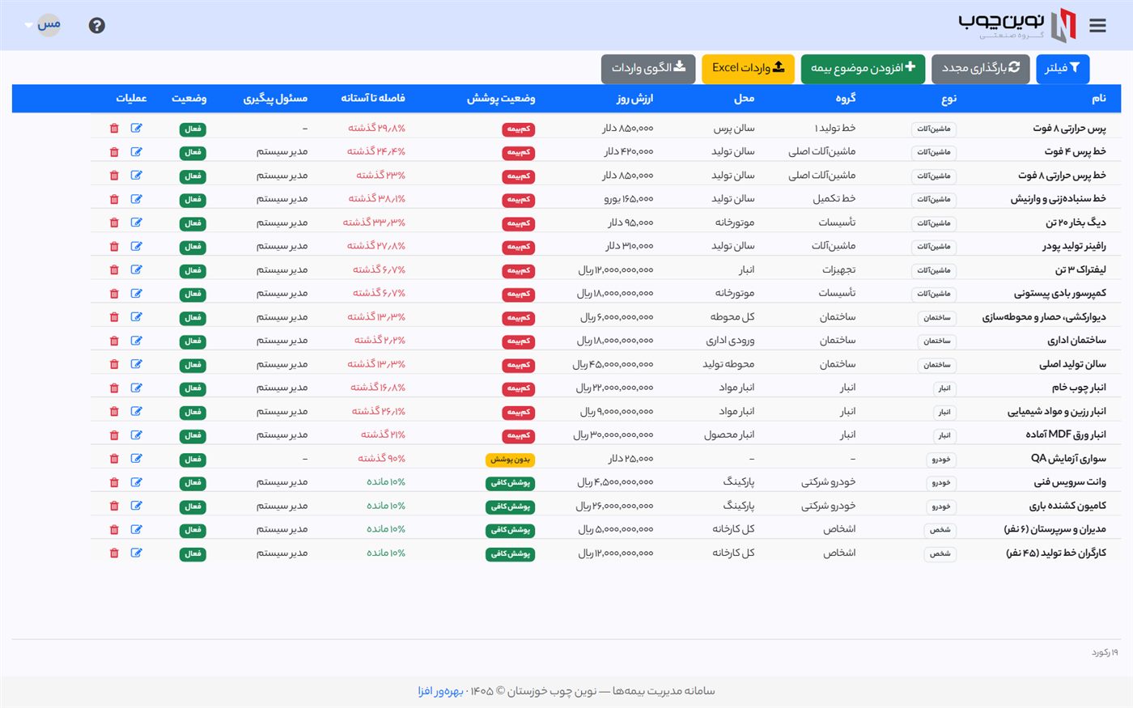Open the فیلتر filter button
Viewport: 1133px width, 708px height.
[x=1063, y=69]
